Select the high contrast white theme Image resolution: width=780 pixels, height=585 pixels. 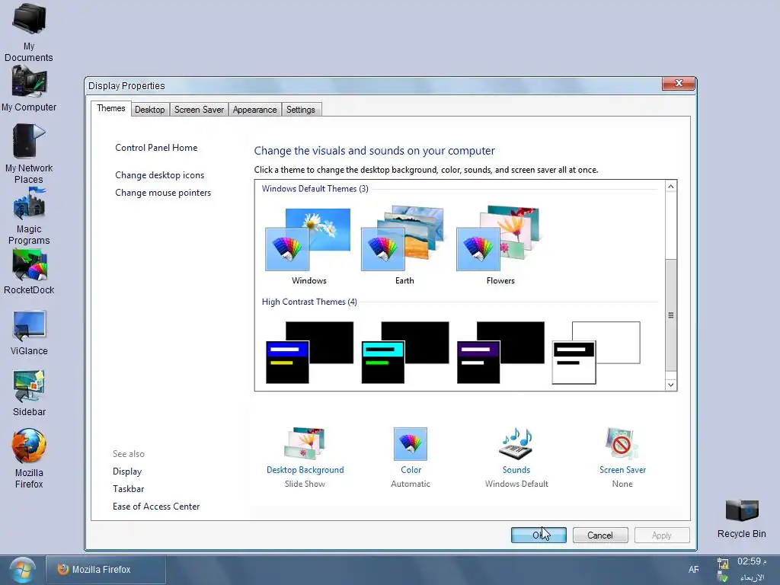596,352
